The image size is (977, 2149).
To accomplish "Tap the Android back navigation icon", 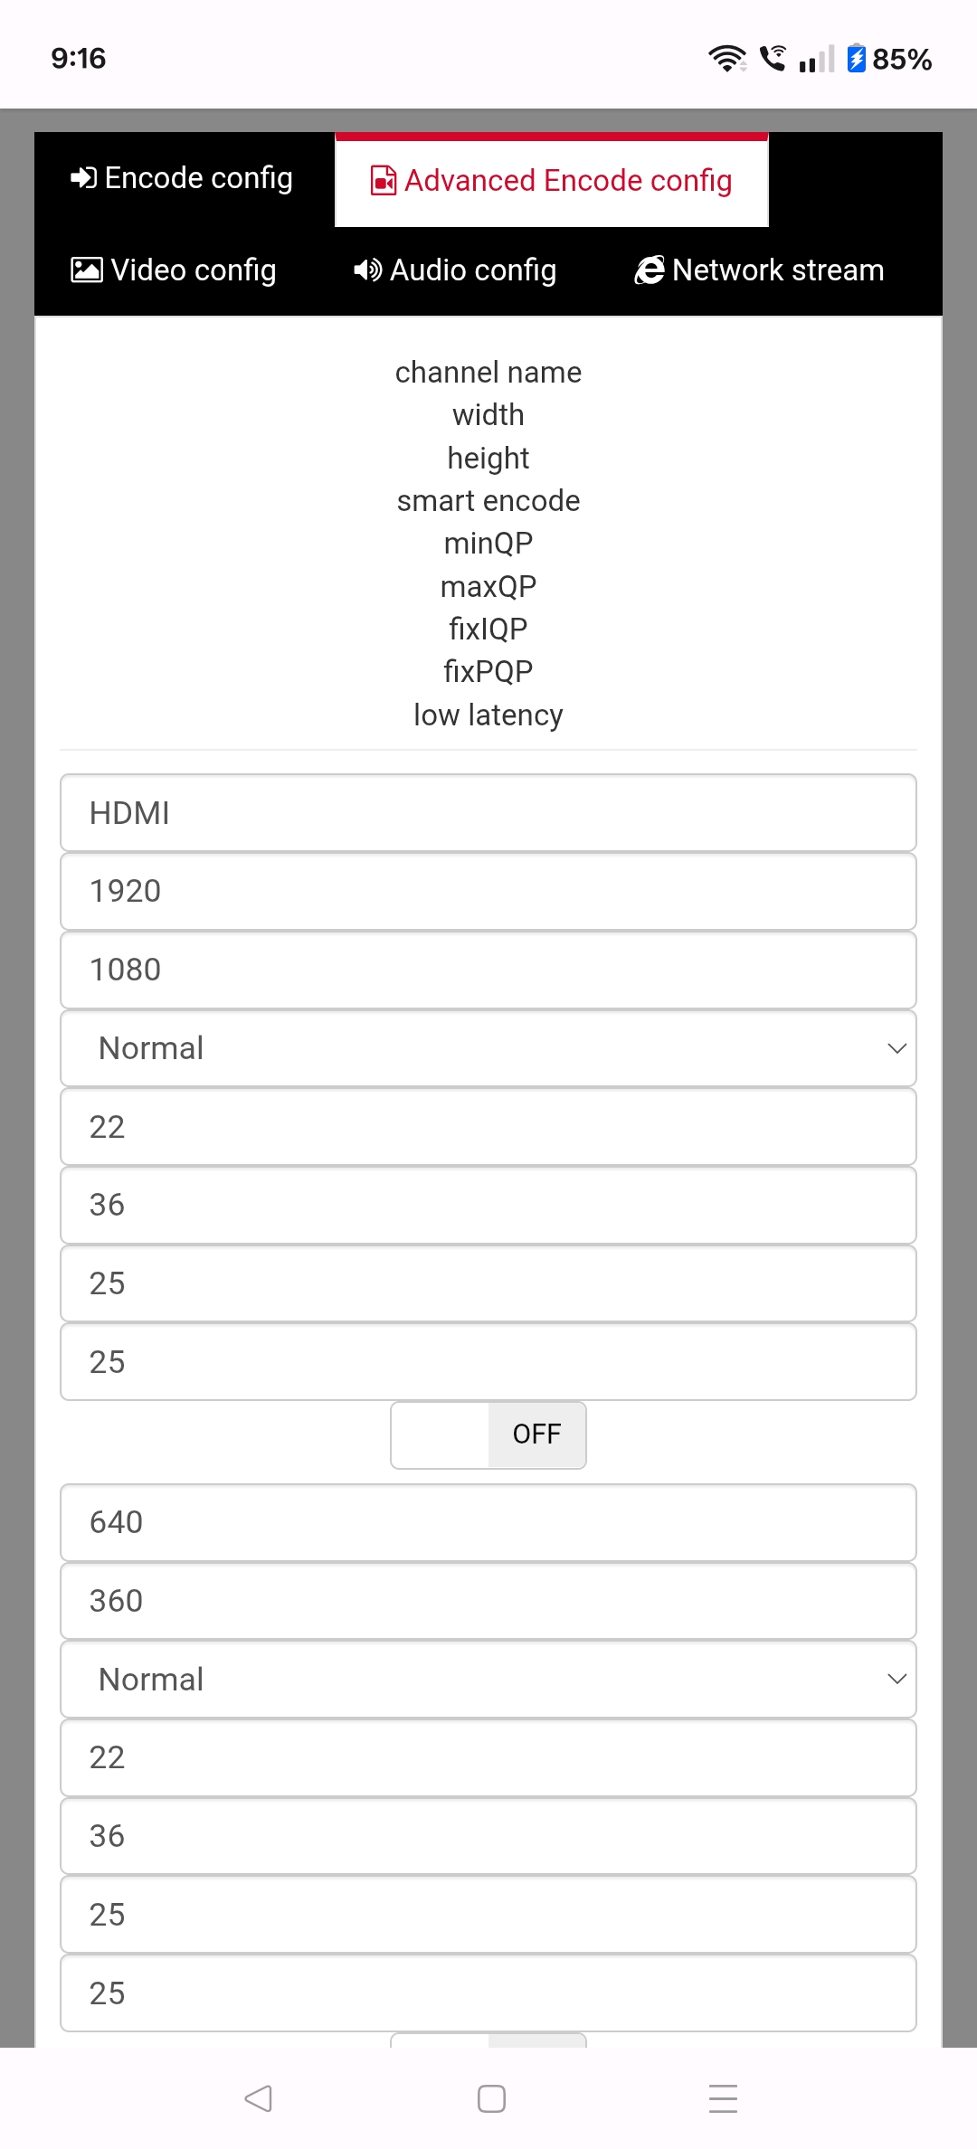I will [259, 2098].
